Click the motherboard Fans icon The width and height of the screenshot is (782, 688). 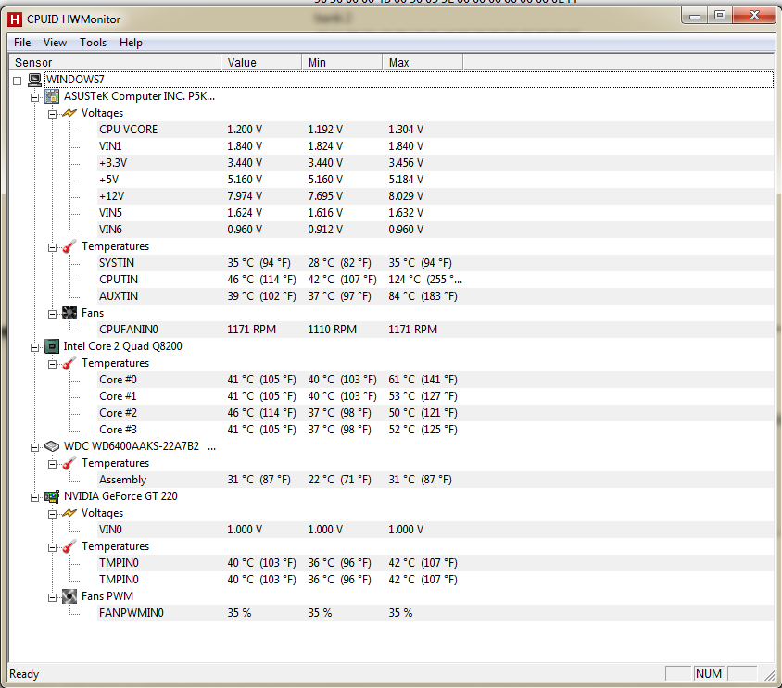(x=69, y=313)
